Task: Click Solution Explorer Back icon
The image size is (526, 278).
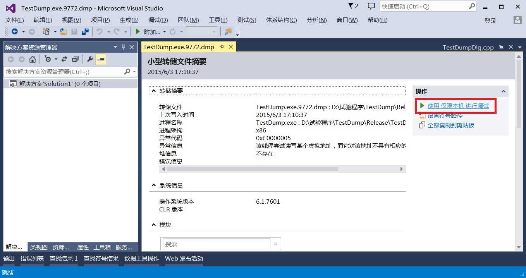Action: point(11,59)
